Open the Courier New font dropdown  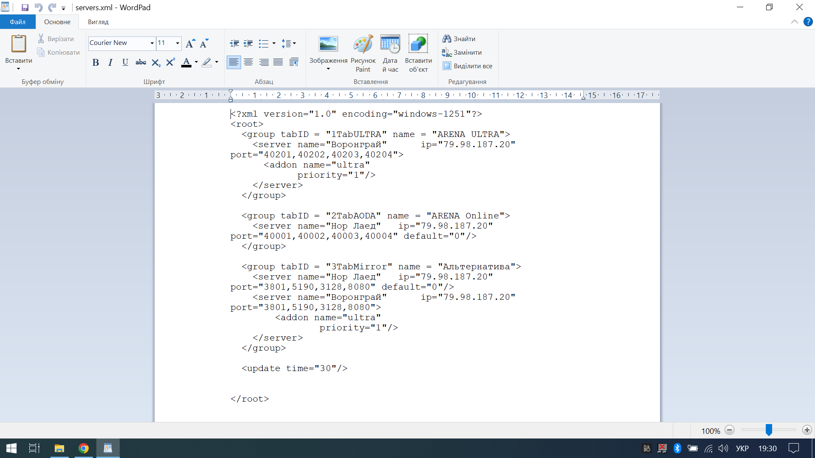152,43
